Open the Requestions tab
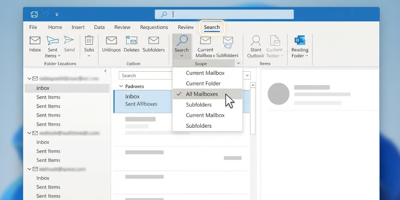The width and height of the screenshot is (400, 200). click(x=154, y=27)
